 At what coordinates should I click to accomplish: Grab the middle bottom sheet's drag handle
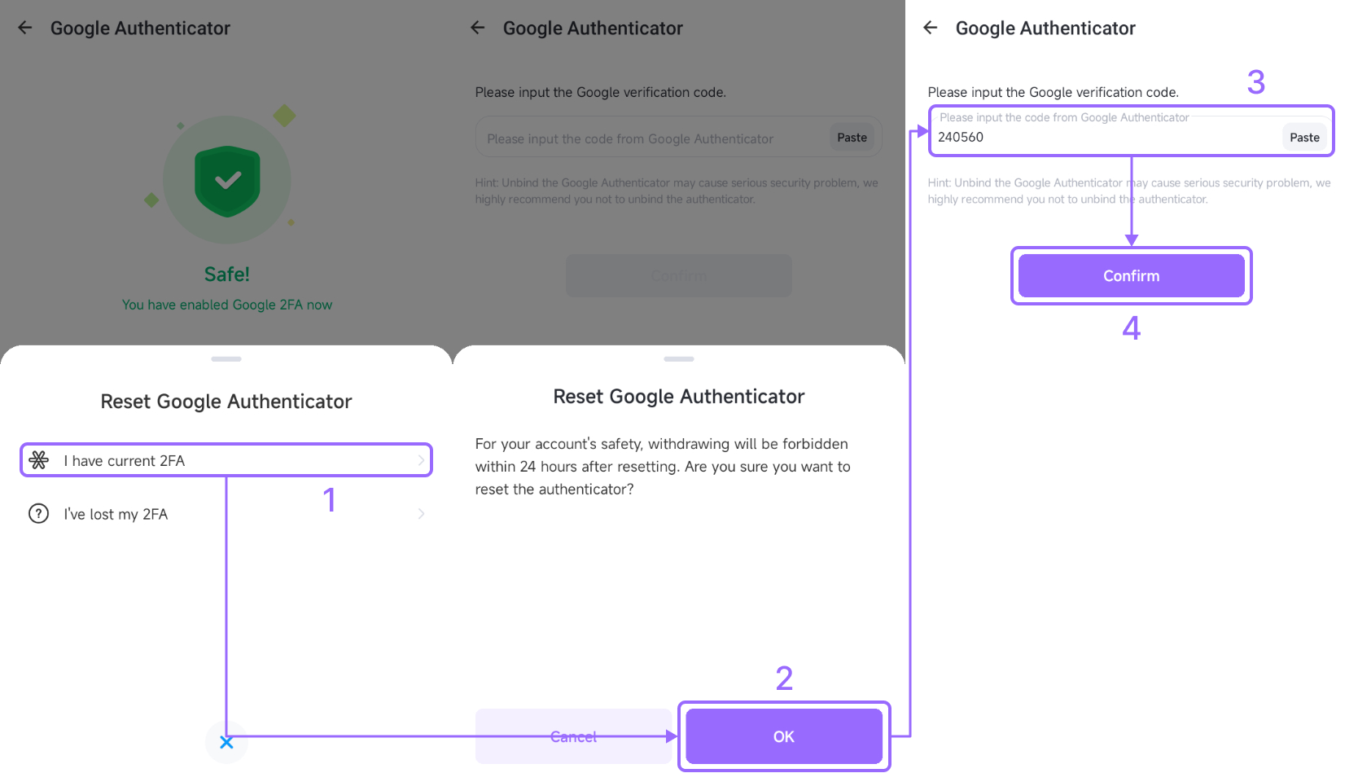(x=679, y=358)
